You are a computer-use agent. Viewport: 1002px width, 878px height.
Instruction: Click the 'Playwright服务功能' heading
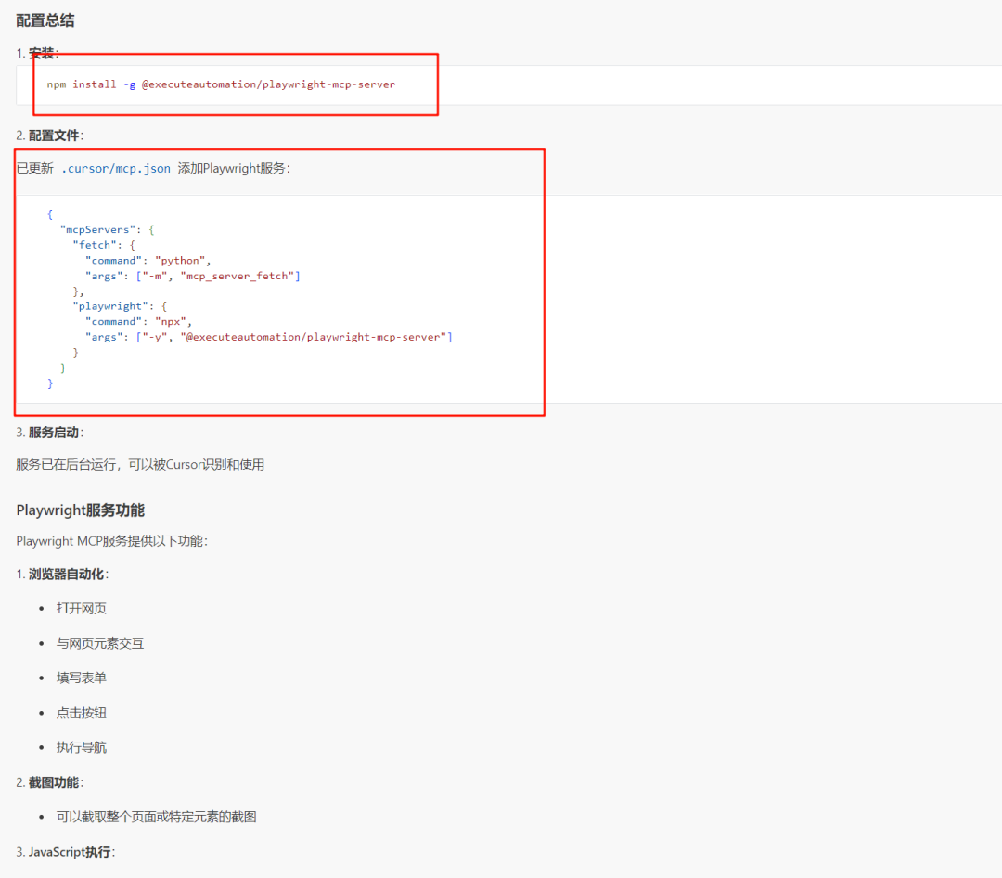pyautogui.click(x=81, y=510)
